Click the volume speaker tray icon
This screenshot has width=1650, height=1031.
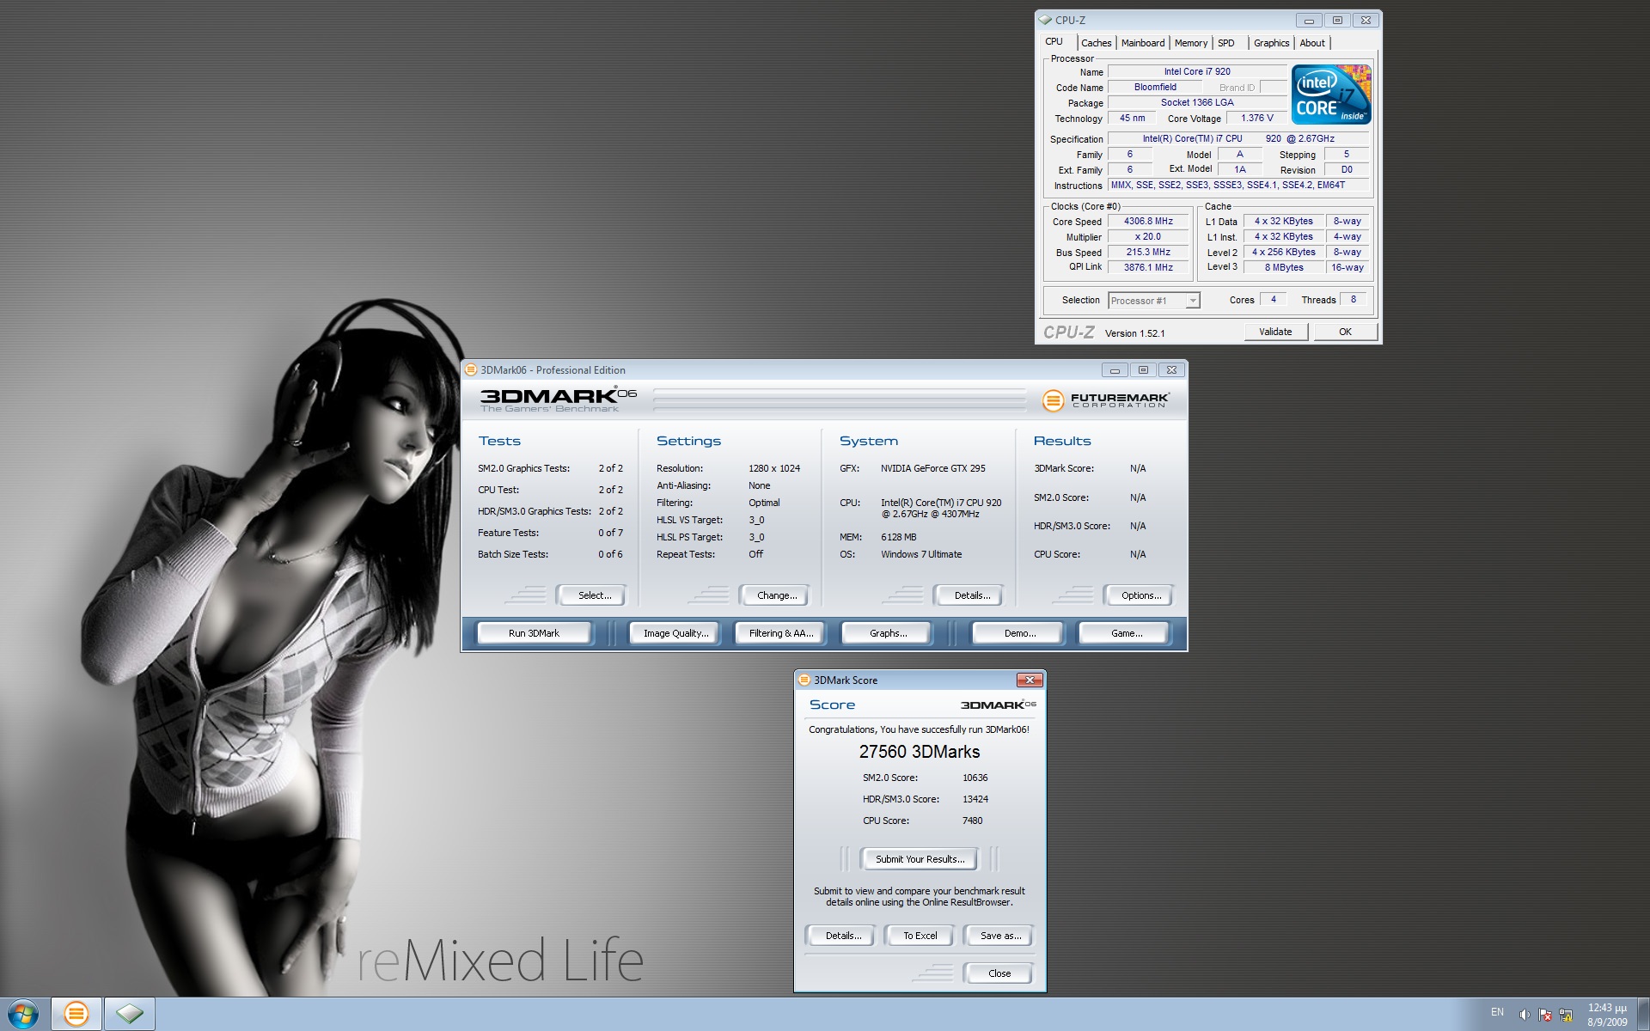coord(1525,1015)
